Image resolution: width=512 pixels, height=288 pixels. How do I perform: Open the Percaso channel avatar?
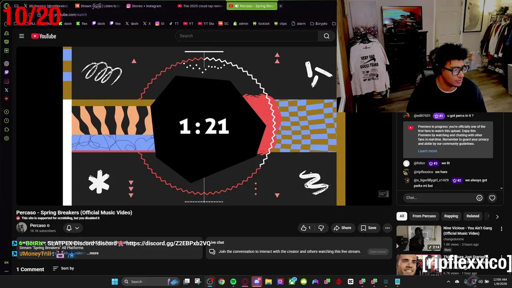(22, 228)
